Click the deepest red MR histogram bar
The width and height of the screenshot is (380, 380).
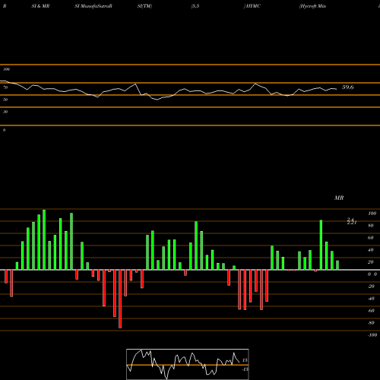[x=120, y=299]
